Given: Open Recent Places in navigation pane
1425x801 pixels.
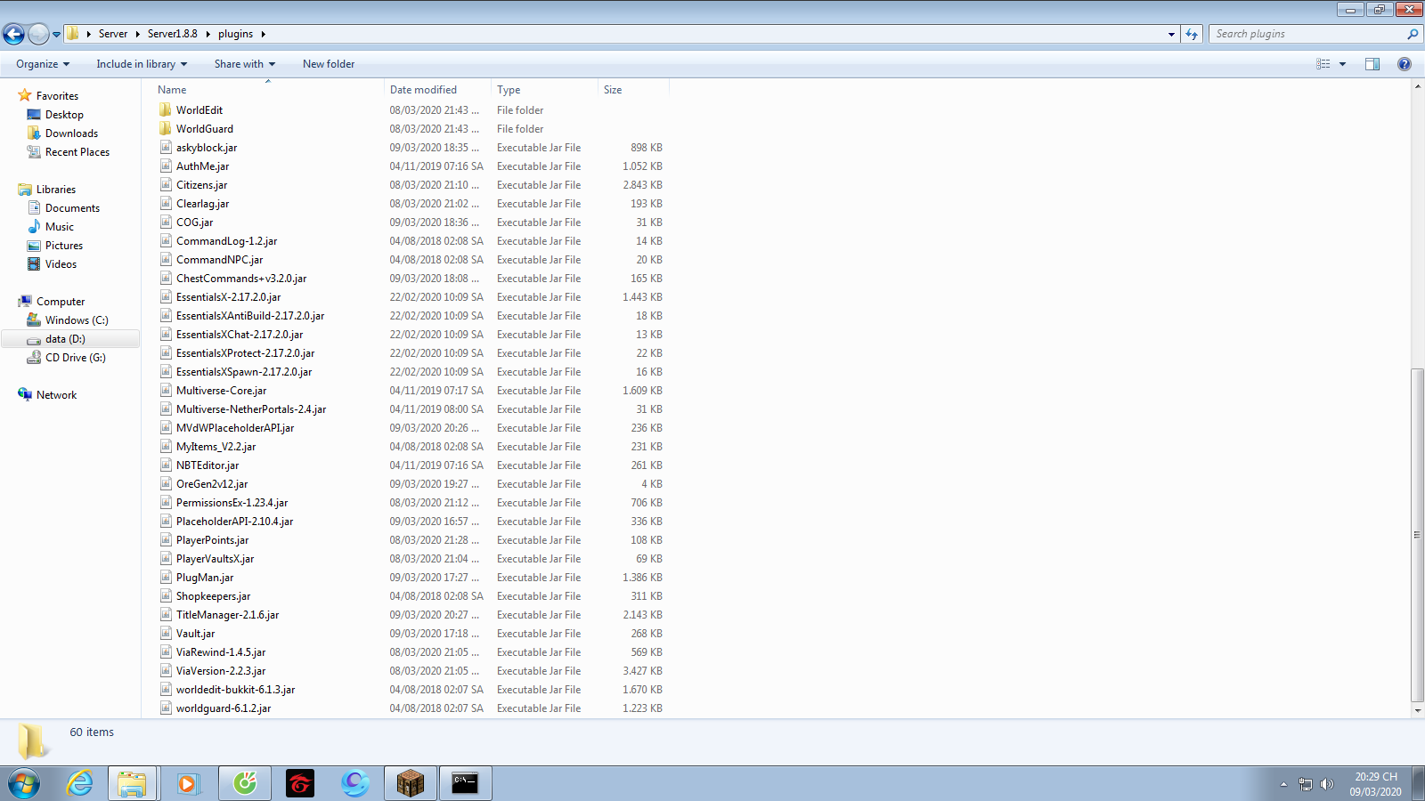Looking at the screenshot, I should pyautogui.click(x=77, y=152).
